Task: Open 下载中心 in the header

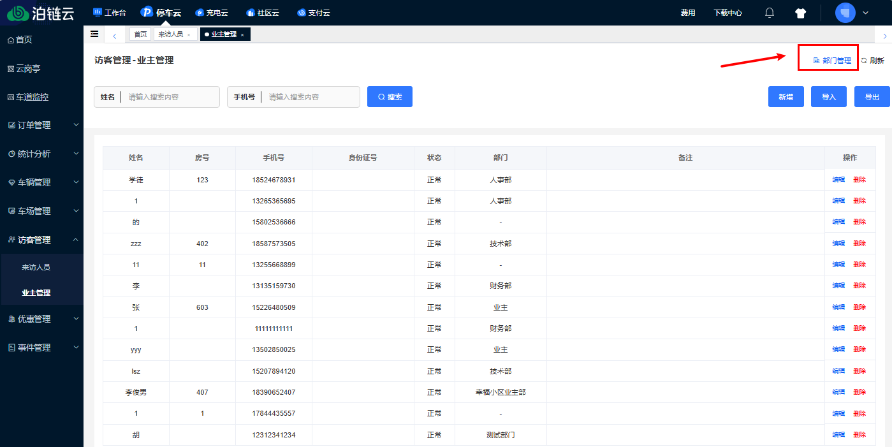Action: tap(727, 13)
